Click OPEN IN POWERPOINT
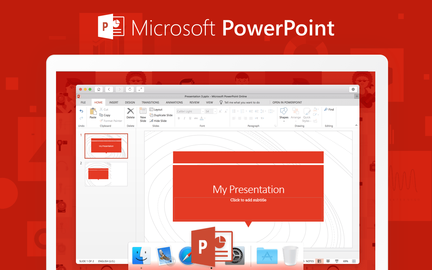 click(x=287, y=102)
